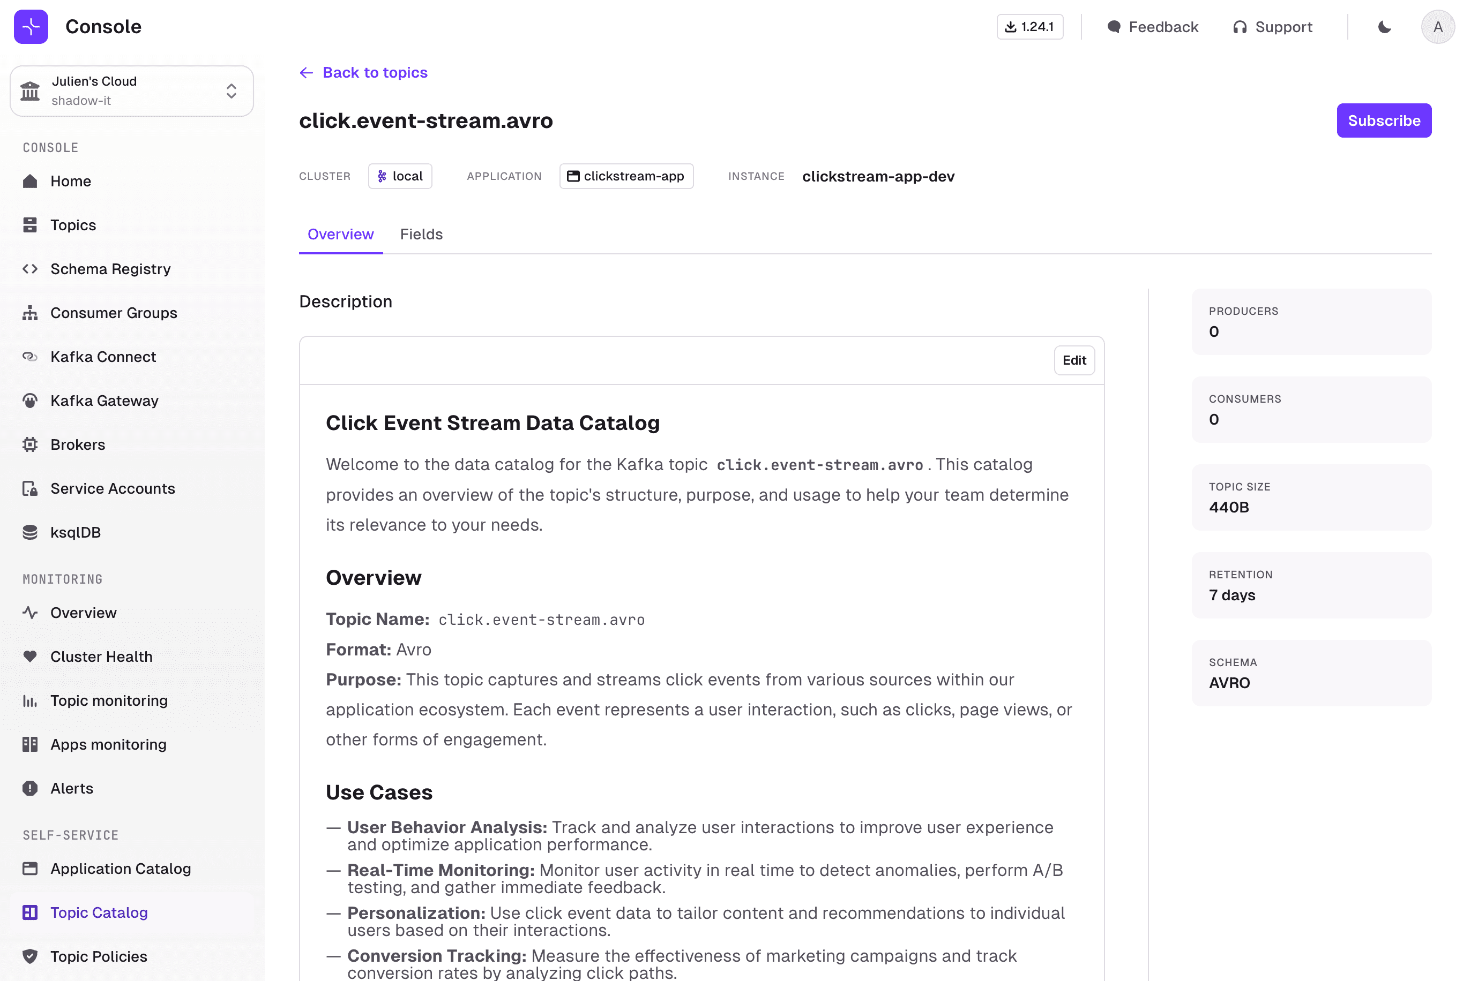Toggle dark mode with moon icon
The height and width of the screenshot is (981, 1463).
[x=1384, y=27]
